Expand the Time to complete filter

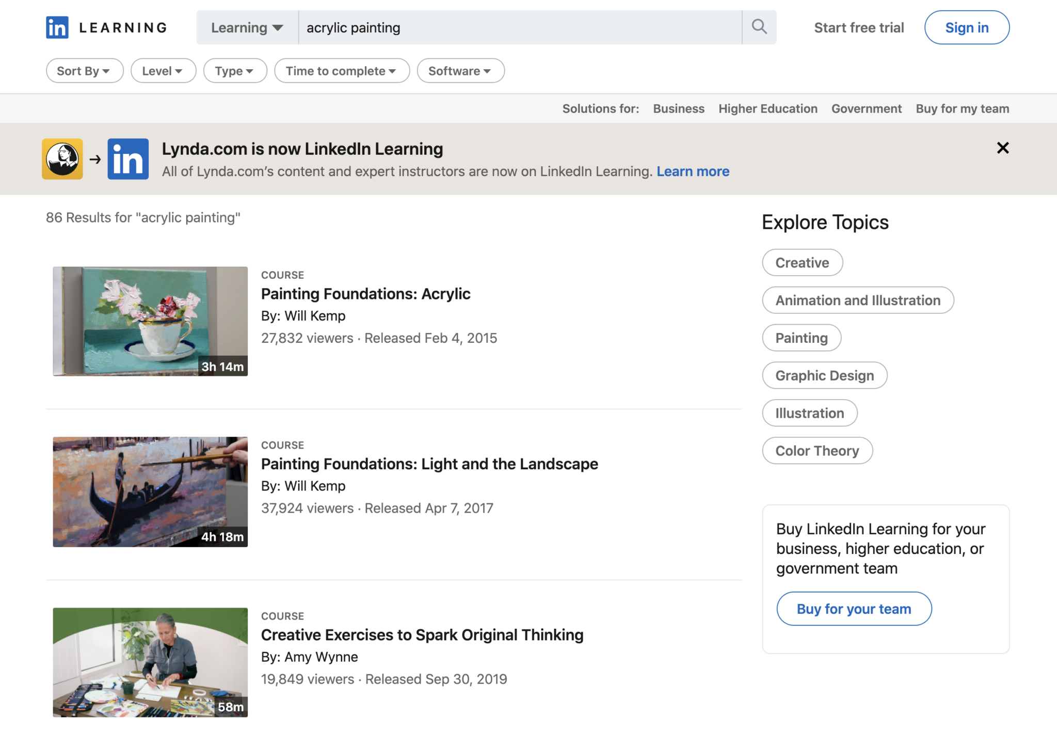pyautogui.click(x=342, y=71)
